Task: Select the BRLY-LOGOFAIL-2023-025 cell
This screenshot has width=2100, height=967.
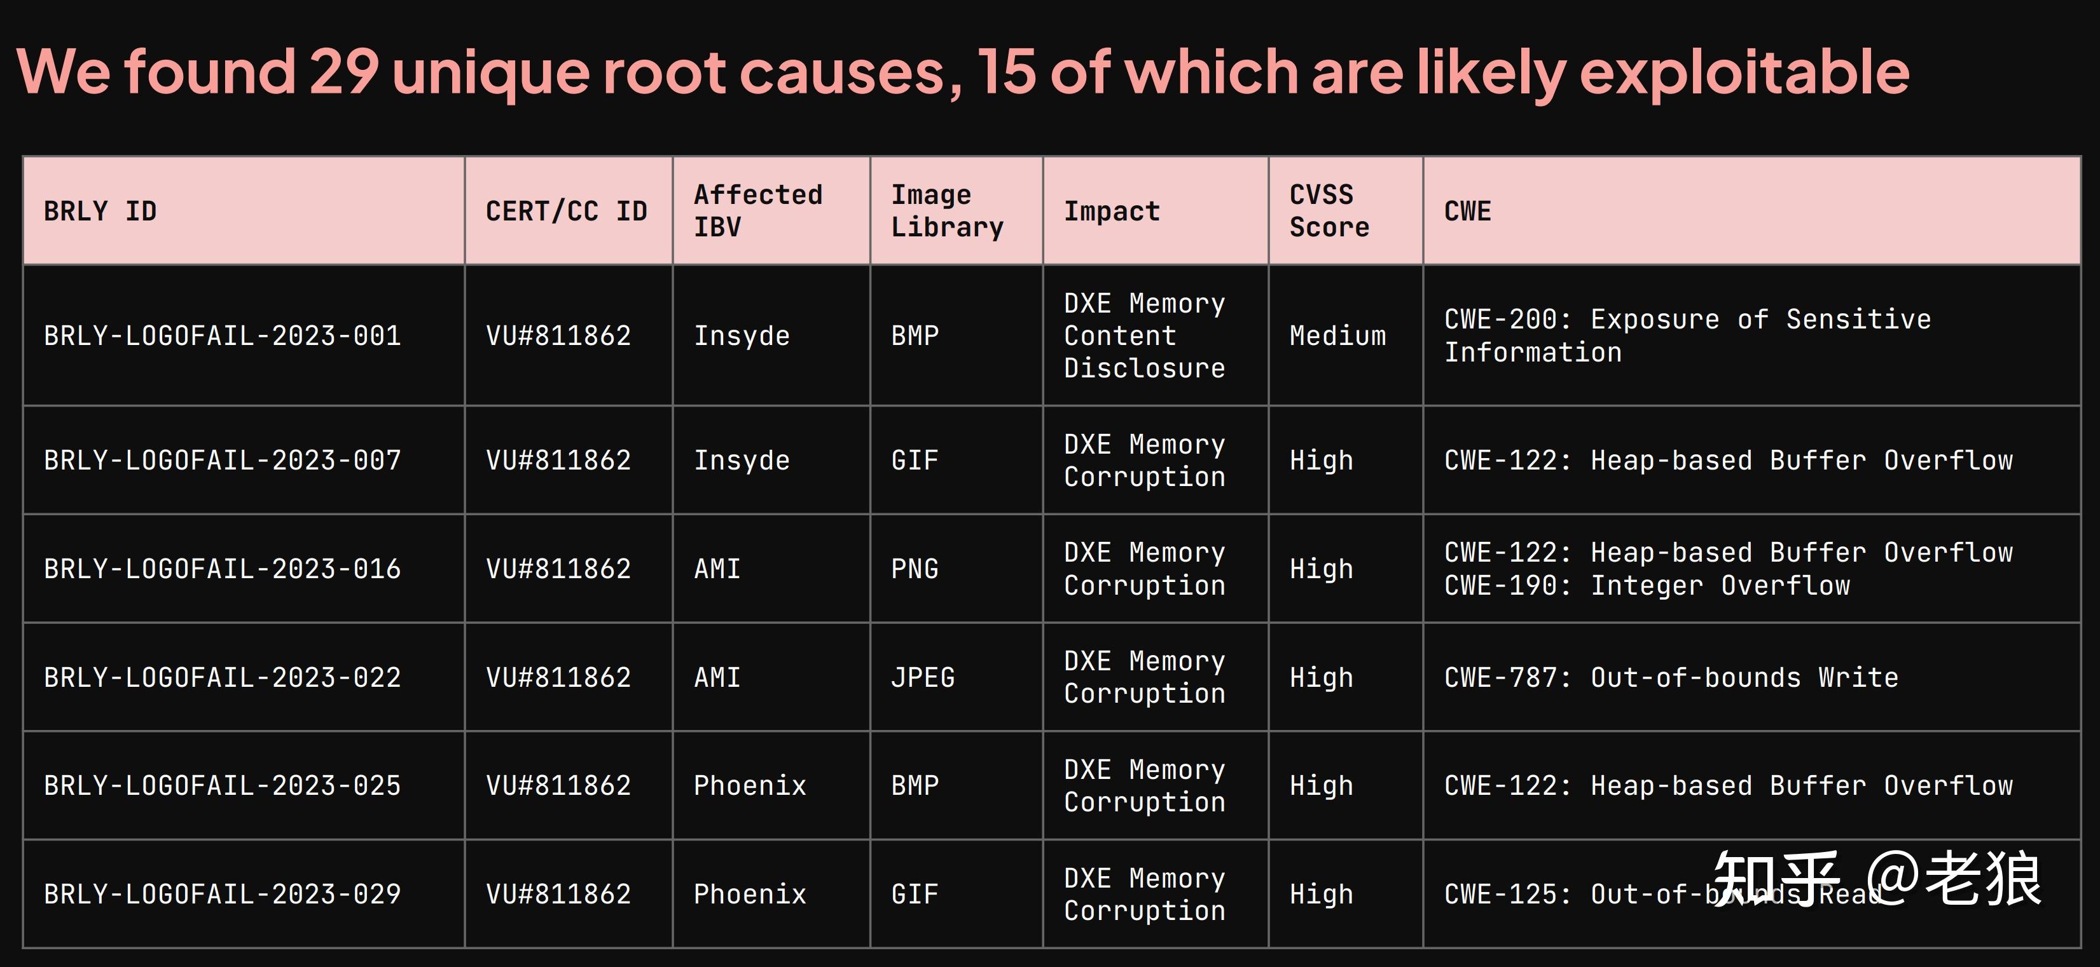Action: (x=222, y=785)
